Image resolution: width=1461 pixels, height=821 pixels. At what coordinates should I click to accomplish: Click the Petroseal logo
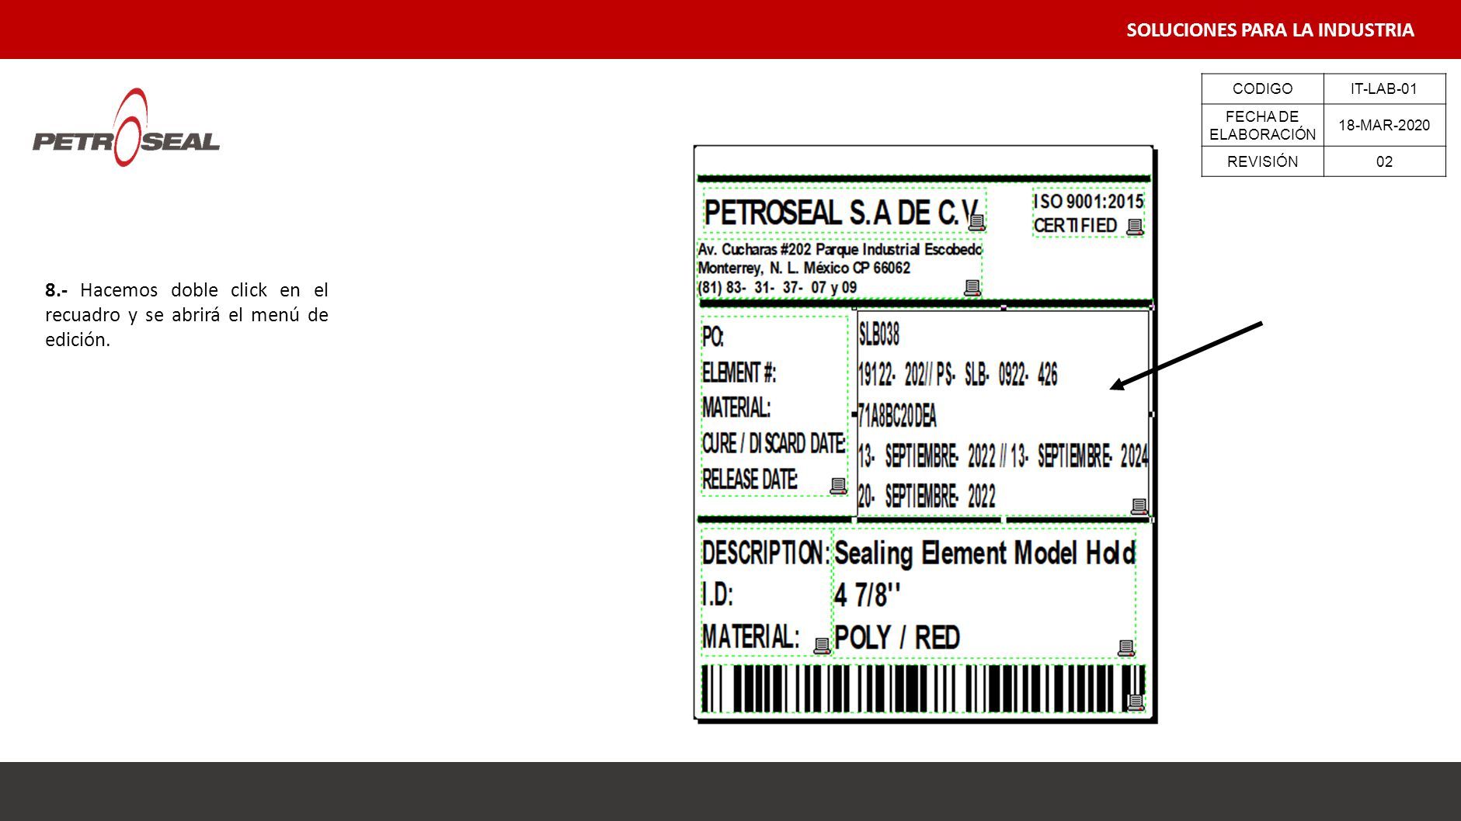[126, 128]
